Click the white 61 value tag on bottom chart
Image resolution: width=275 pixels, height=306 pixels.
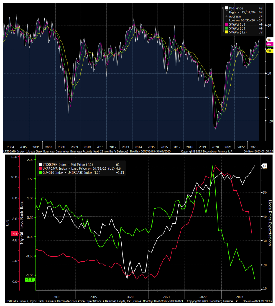(264, 166)
